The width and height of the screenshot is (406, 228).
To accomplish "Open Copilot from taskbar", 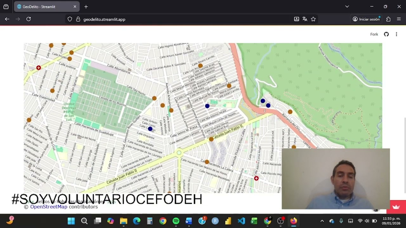I will pos(110,221).
